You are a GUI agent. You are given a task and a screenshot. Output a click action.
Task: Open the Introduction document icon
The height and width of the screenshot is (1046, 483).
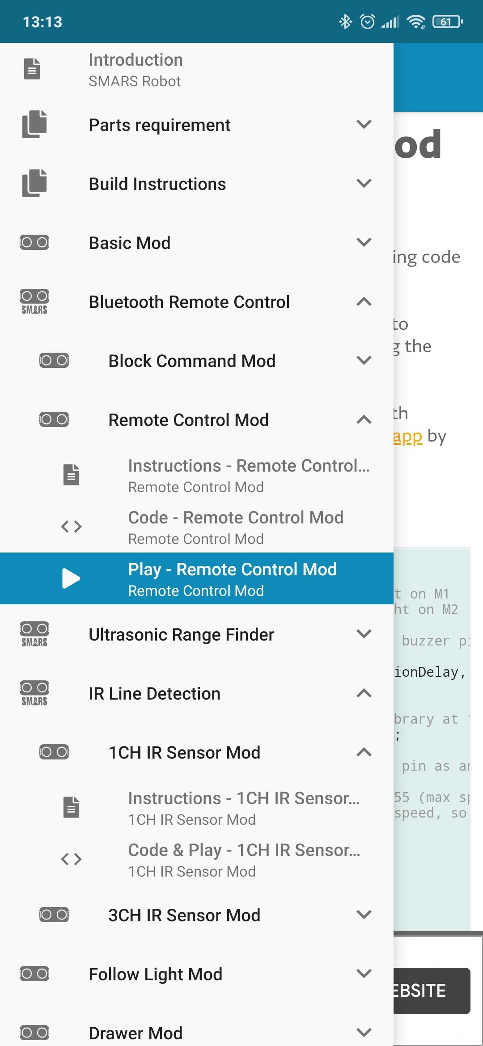[x=32, y=69]
